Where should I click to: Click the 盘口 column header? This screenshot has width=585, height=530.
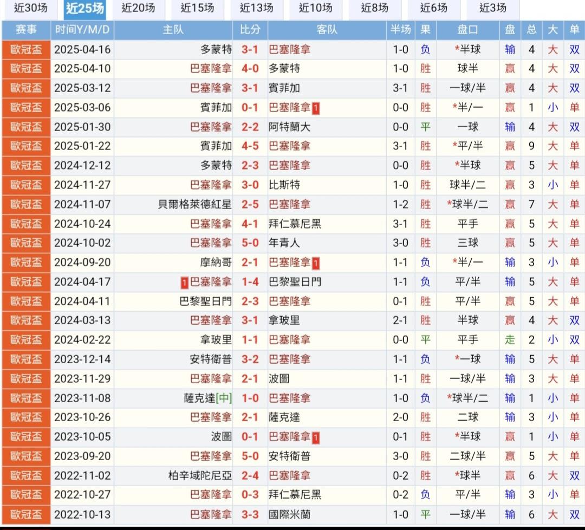[x=468, y=30]
